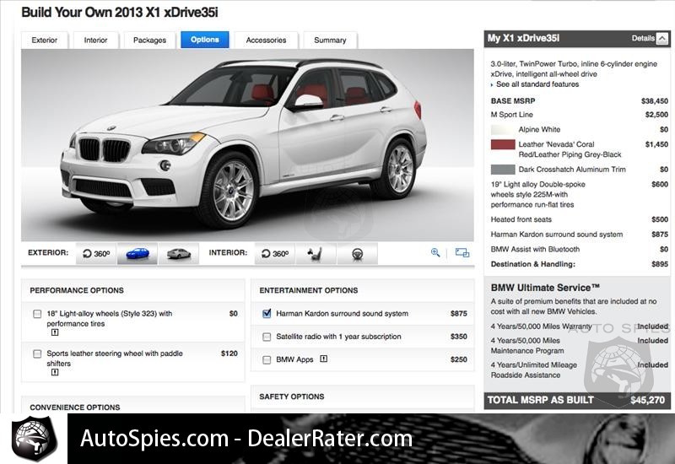
Task: Show the steering wheel interior view
Action: (357, 254)
